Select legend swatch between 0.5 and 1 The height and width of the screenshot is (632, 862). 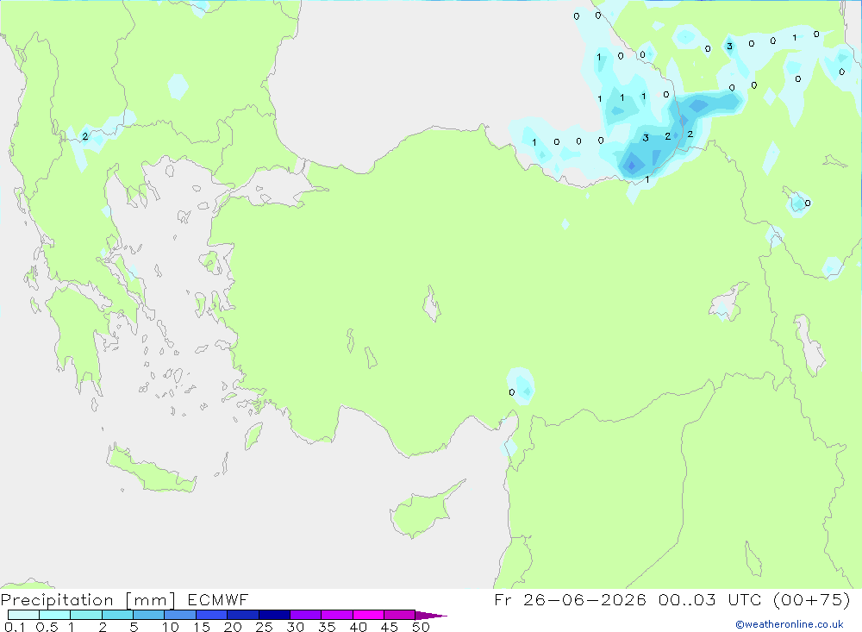pyautogui.click(x=54, y=615)
